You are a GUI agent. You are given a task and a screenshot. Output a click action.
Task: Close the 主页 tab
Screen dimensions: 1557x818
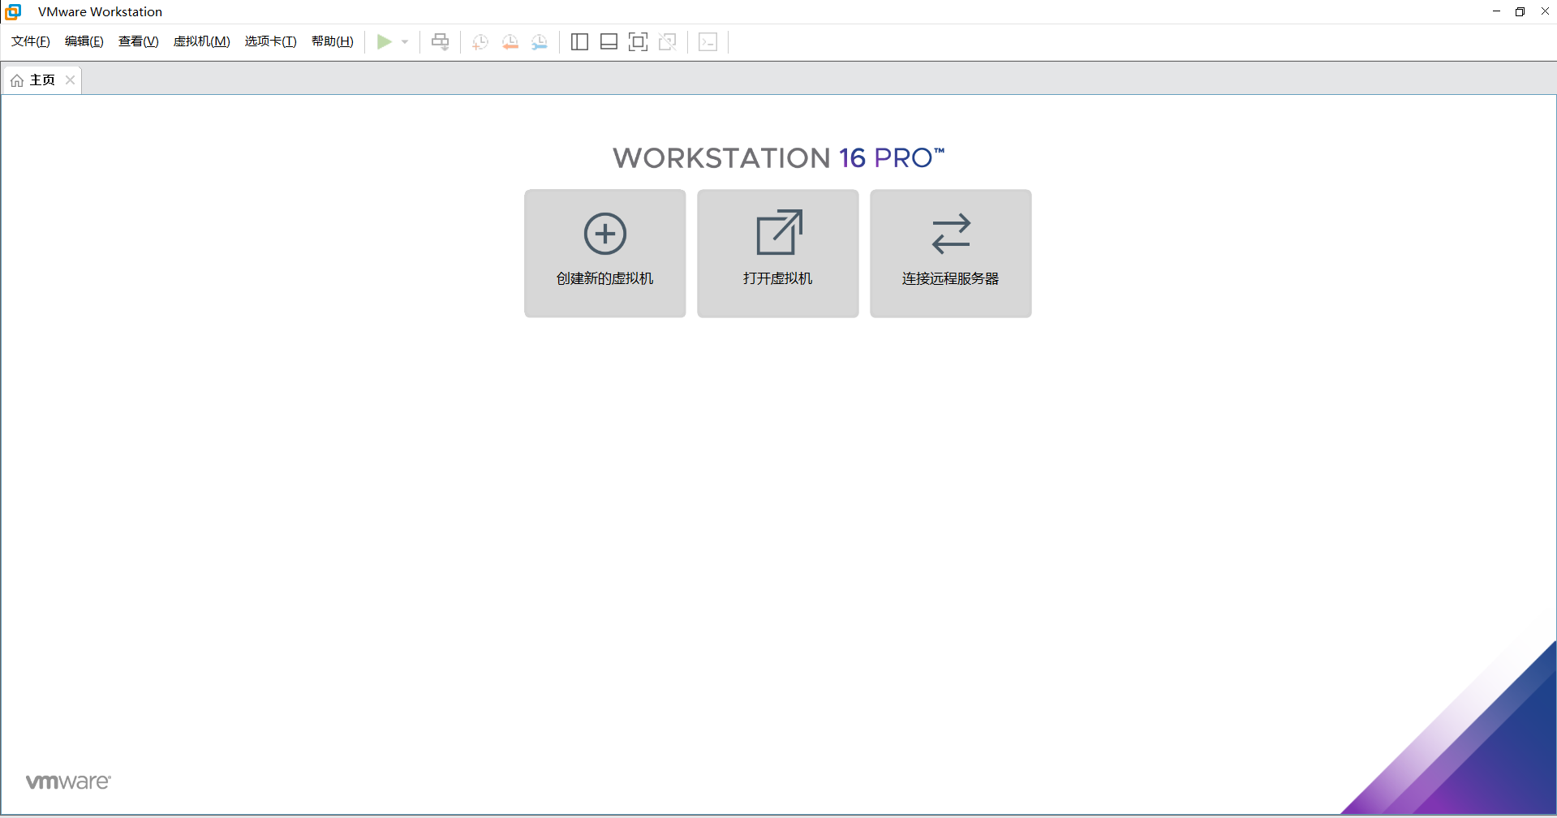click(71, 80)
